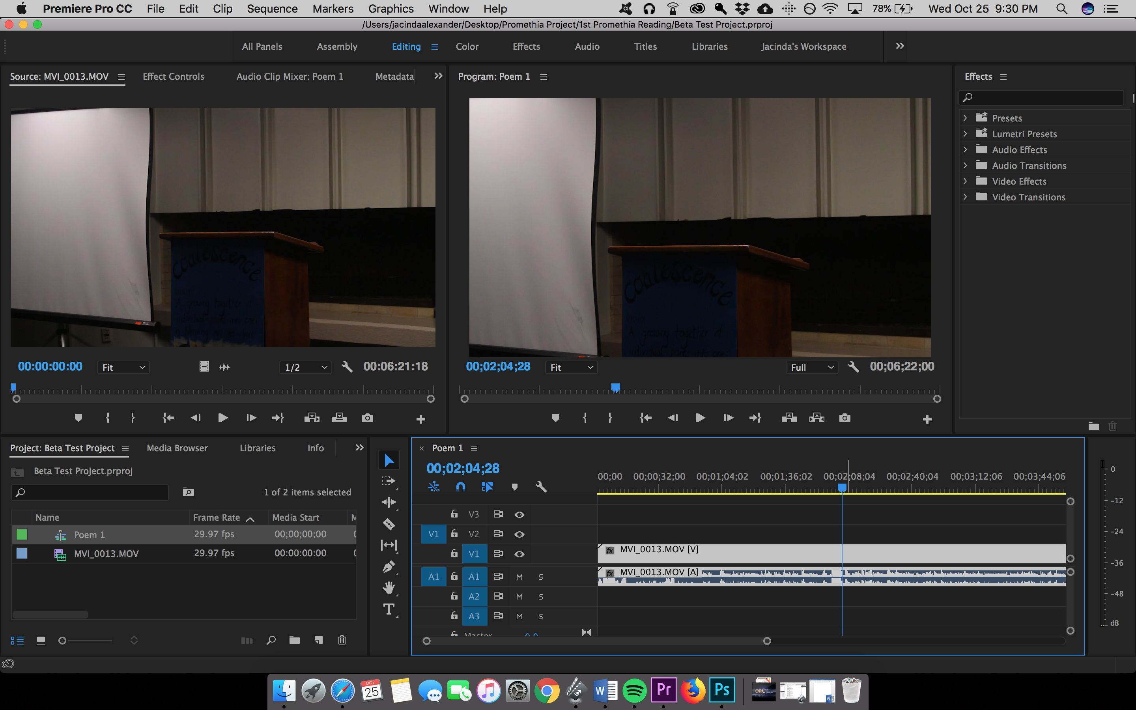
Task: Open the Media Browser panel
Action: 177,448
